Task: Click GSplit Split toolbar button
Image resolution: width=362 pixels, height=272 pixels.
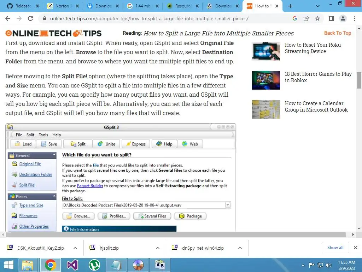Action: point(78,144)
